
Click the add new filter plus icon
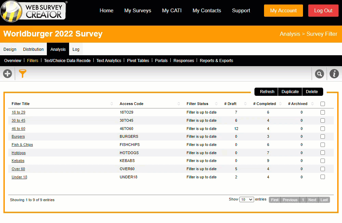(x=7, y=74)
